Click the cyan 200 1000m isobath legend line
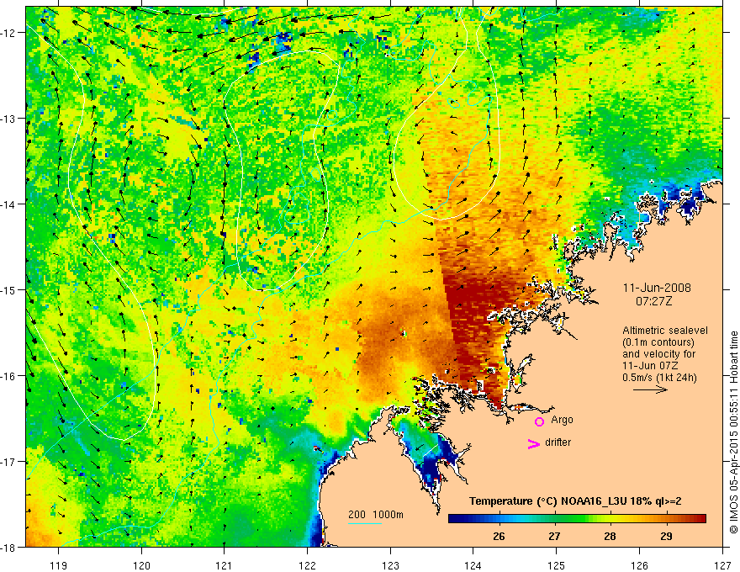The image size is (740, 572). point(365,523)
